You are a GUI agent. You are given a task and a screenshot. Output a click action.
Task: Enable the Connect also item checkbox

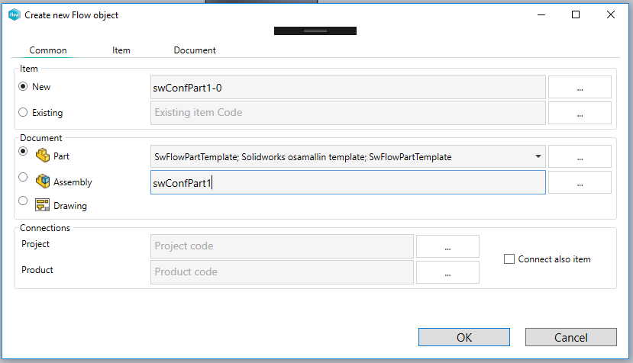tap(509, 259)
